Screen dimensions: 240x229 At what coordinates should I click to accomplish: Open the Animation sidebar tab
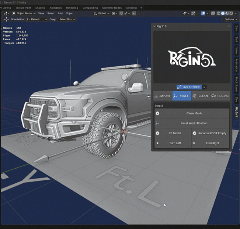pos(236,65)
